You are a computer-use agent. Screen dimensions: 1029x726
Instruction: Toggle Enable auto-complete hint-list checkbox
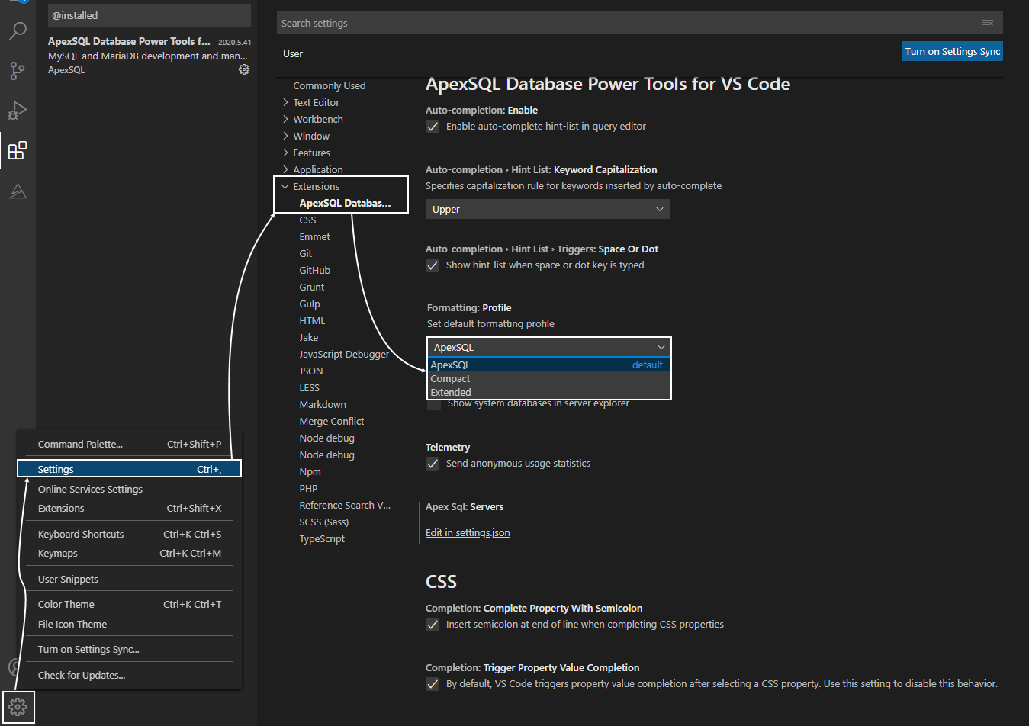pos(433,127)
